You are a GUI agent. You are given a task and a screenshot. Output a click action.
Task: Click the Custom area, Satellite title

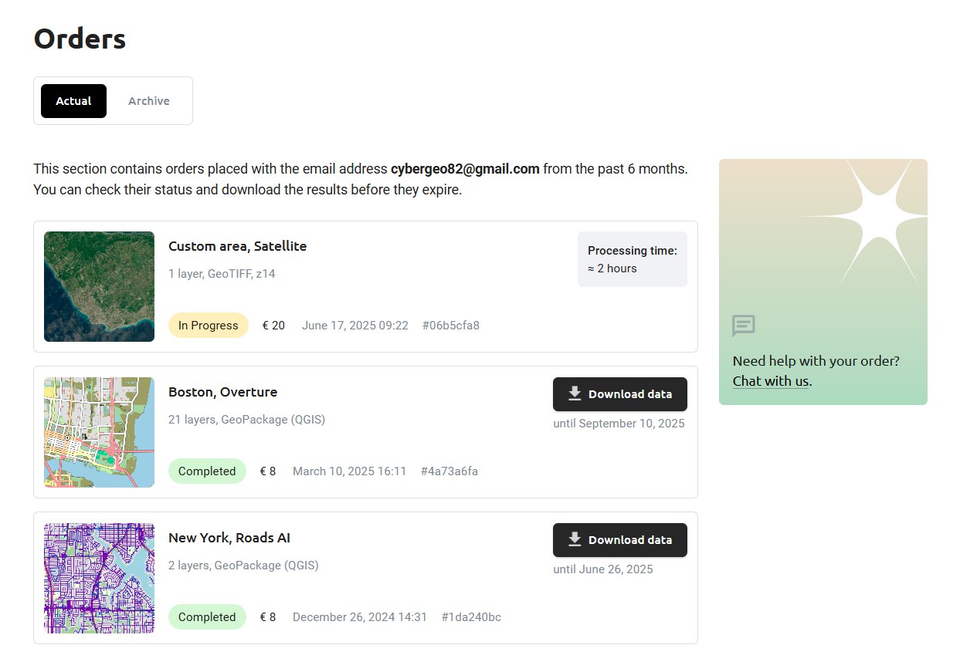(x=237, y=246)
